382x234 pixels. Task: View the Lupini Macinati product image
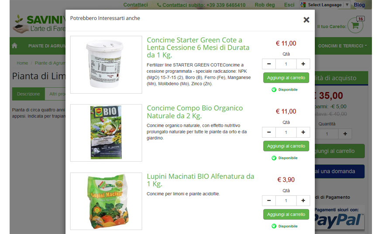(x=106, y=201)
